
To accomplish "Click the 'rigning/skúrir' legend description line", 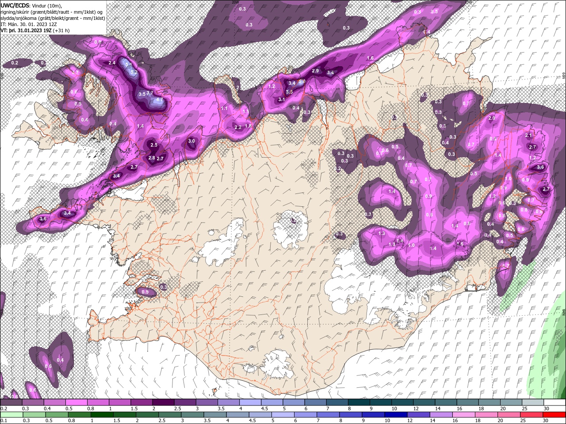I will coord(53,11).
